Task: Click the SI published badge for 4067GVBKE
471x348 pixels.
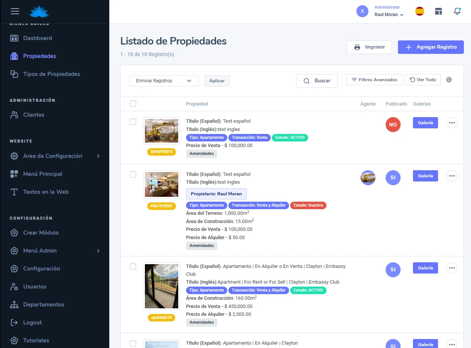Action: [x=393, y=178]
